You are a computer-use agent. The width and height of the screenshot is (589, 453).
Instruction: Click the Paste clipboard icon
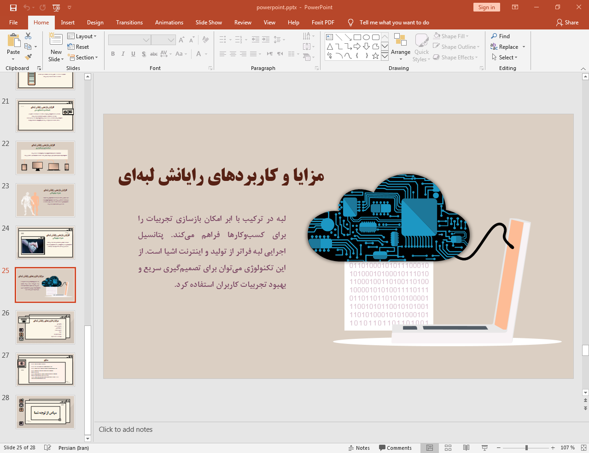tap(13, 41)
